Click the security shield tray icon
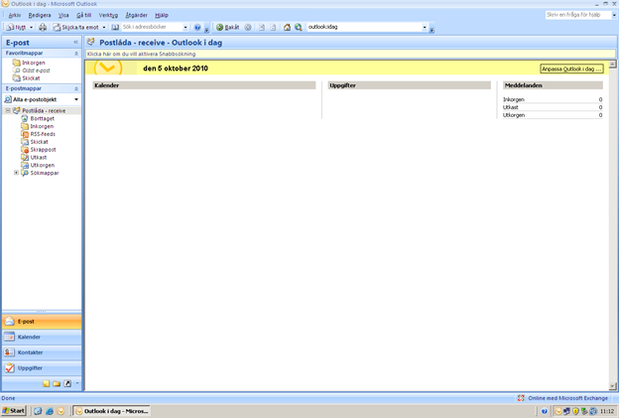Viewport: 619px width, 418px height. click(575, 411)
